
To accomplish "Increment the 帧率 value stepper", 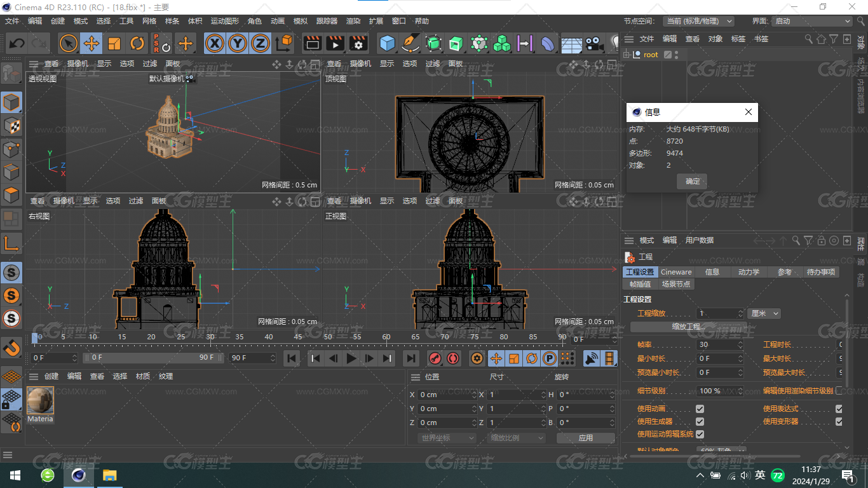I will [x=740, y=342].
